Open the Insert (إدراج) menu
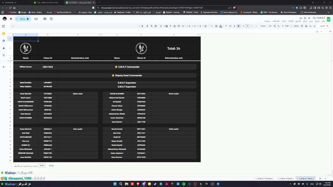The height and width of the screenshot is (187, 333). pyautogui.click(x=305, y=21)
